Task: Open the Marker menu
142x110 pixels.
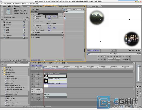Action: tap(24, 4)
